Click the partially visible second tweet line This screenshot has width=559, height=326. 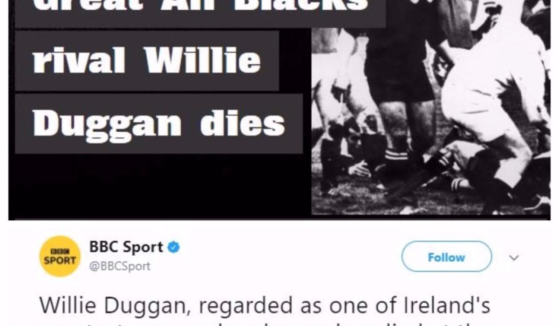264,323
